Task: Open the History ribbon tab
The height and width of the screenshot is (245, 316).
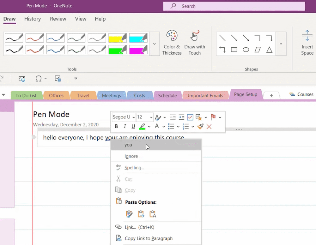Action: (33, 19)
